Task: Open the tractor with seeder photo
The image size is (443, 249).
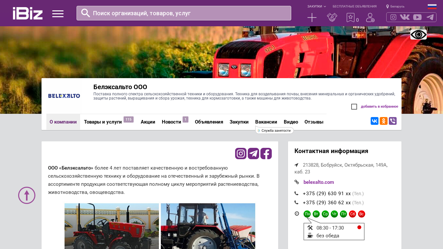Action: (208, 226)
